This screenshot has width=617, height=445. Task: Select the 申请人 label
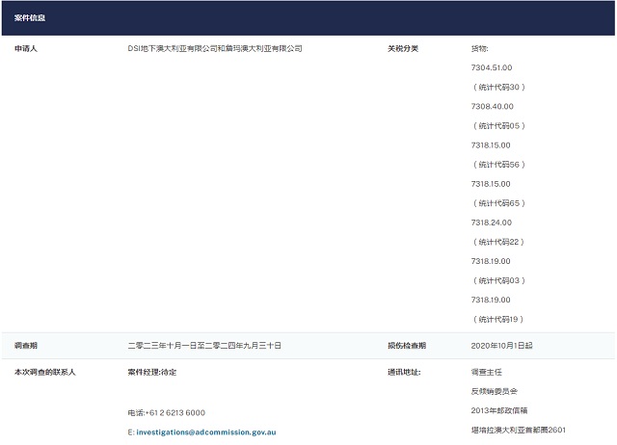26,48
